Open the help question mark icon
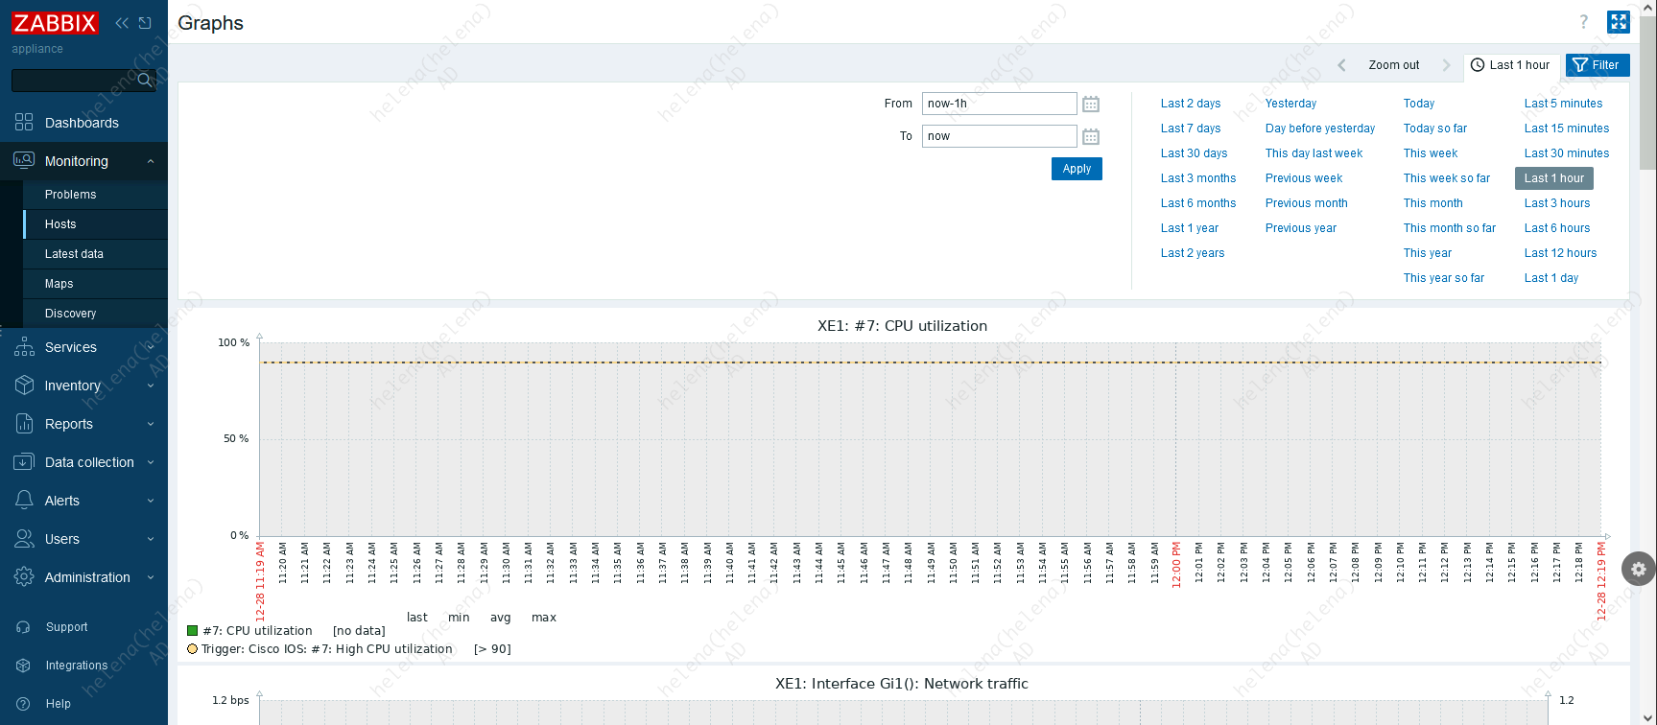Viewport: 1657px width, 725px height. coord(1584,22)
